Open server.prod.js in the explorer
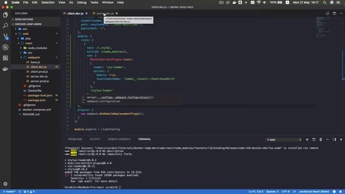The image size is (345, 194). coord(39,81)
